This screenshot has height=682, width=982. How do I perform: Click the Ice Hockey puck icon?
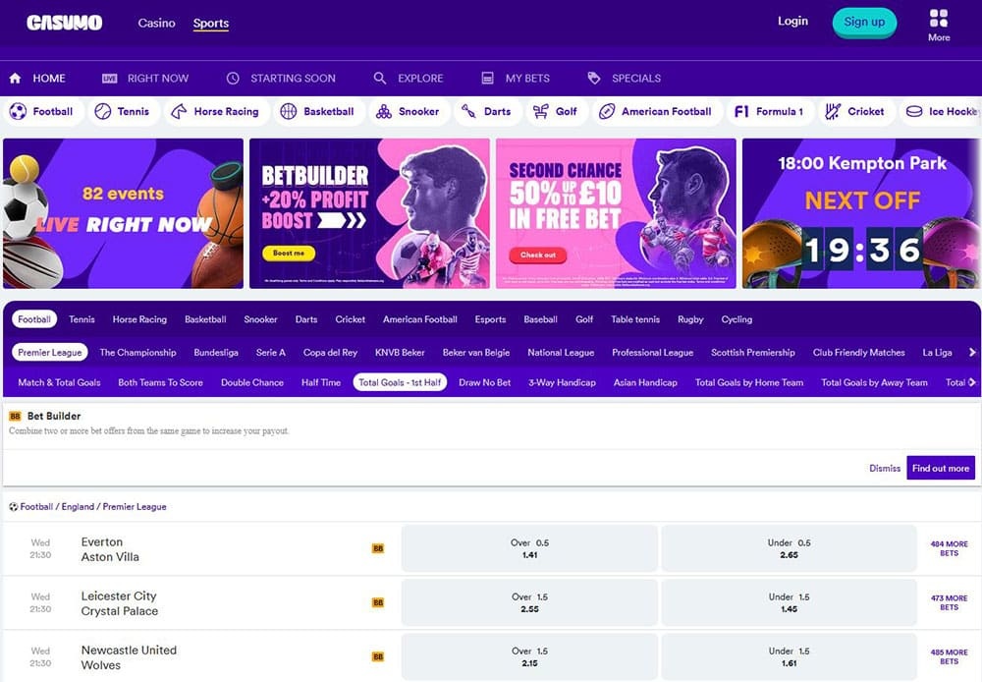914,112
